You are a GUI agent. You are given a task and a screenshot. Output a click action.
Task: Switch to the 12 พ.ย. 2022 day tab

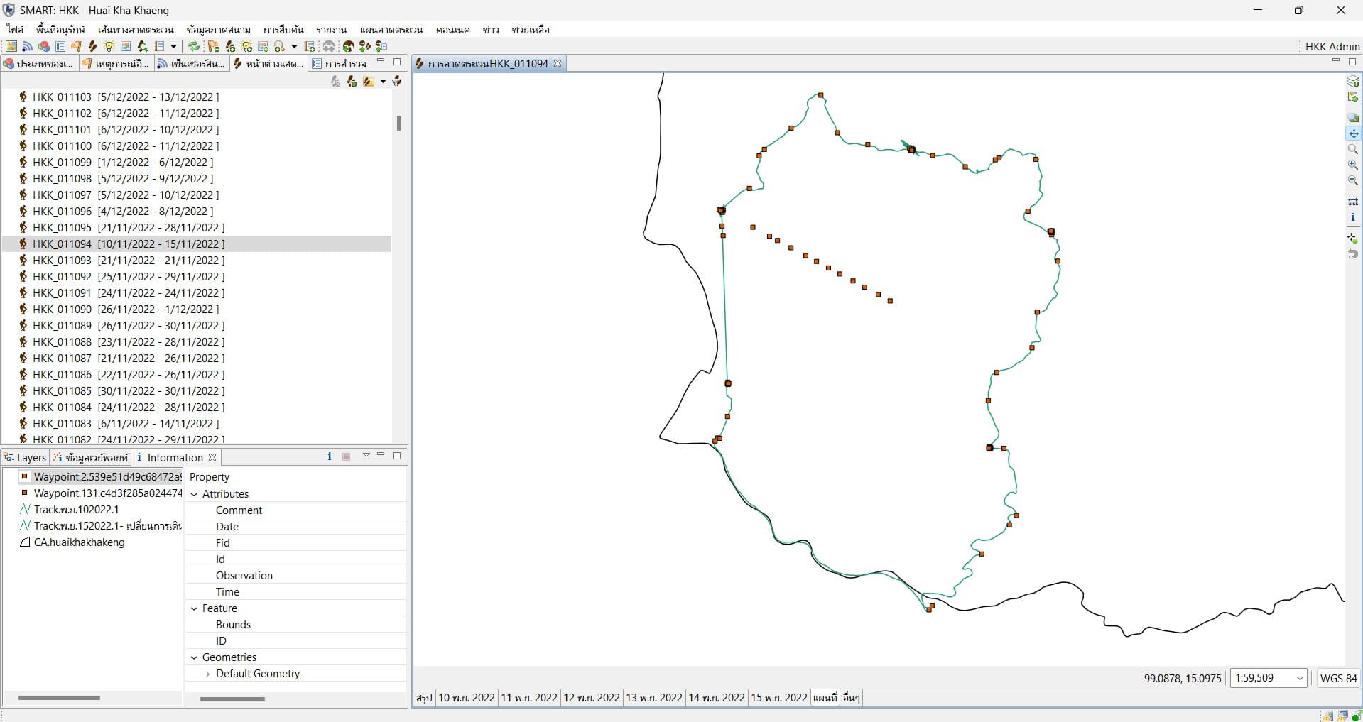pos(591,698)
